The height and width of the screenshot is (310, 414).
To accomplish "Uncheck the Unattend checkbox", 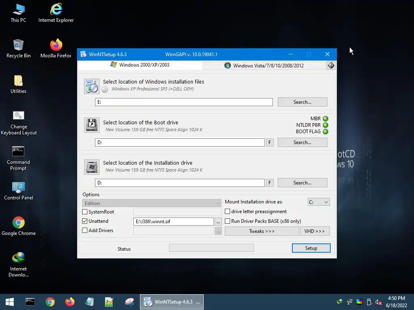I will coord(85,221).
